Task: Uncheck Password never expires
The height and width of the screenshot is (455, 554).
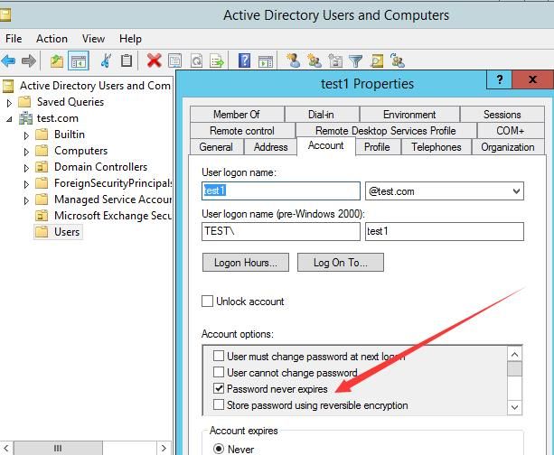Action: tap(219, 388)
